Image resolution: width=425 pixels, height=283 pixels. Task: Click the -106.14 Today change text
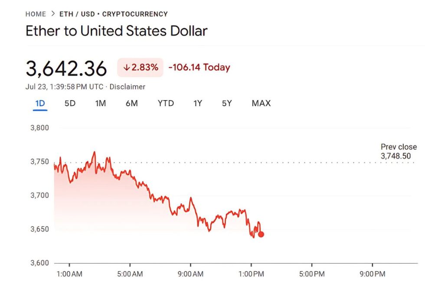tap(199, 67)
